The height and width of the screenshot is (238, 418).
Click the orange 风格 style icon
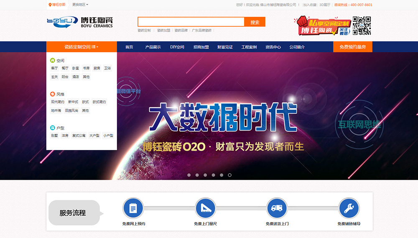coord(53,94)
